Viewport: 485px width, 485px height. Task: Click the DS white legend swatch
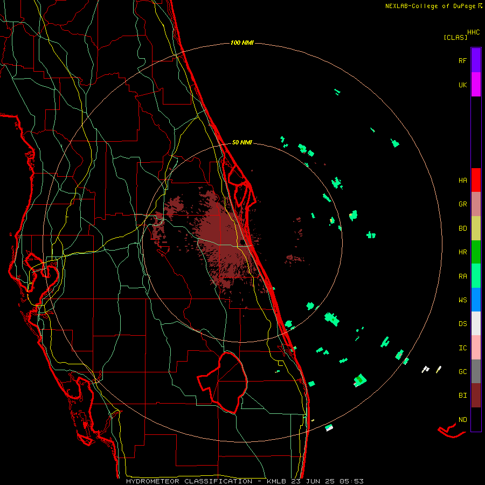coord(476,323)
